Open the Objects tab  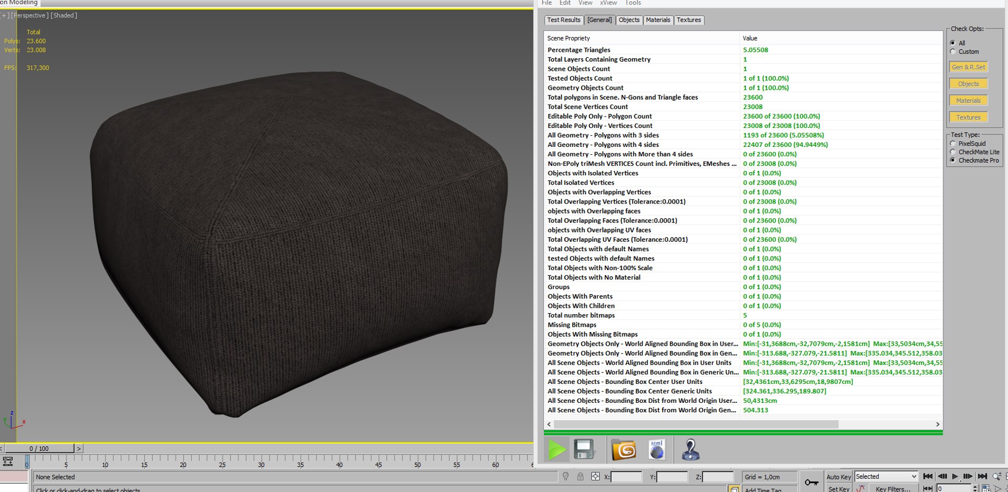pyautogui.click(x=629, y=20)
